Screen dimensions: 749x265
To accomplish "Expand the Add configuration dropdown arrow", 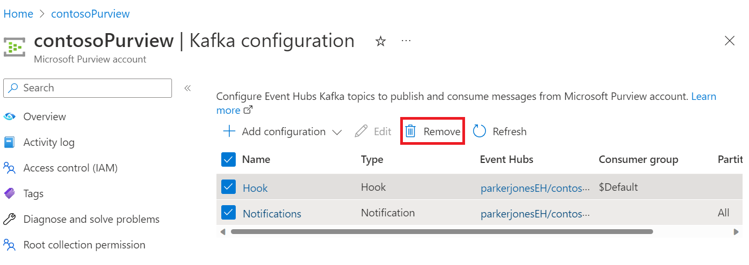I will [337, 132].
